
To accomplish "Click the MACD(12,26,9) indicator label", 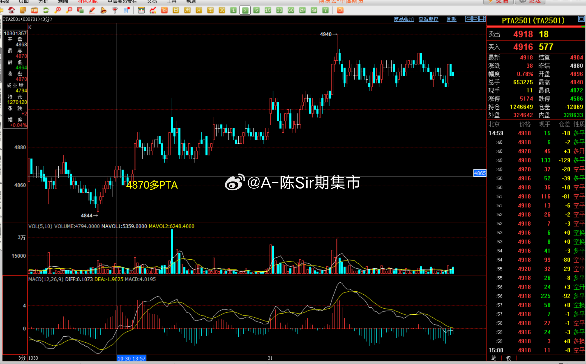I will click(46, 279).
